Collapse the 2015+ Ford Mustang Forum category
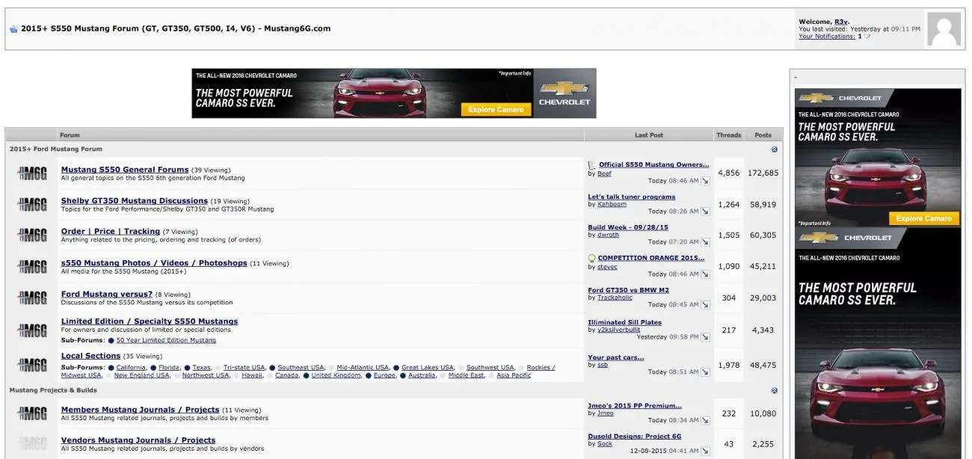972x459 pixels. pyautogui.click(x=774, y=150)
